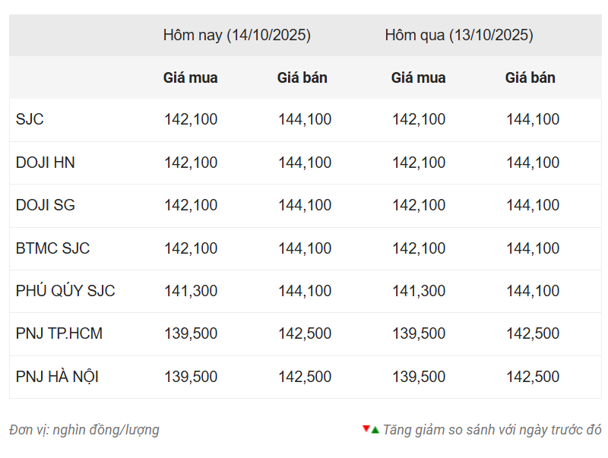Click PNJ TP.HCM today's sell price 142,500
Image resolution: width=608 pixels, height=458 pixels.
305,333
